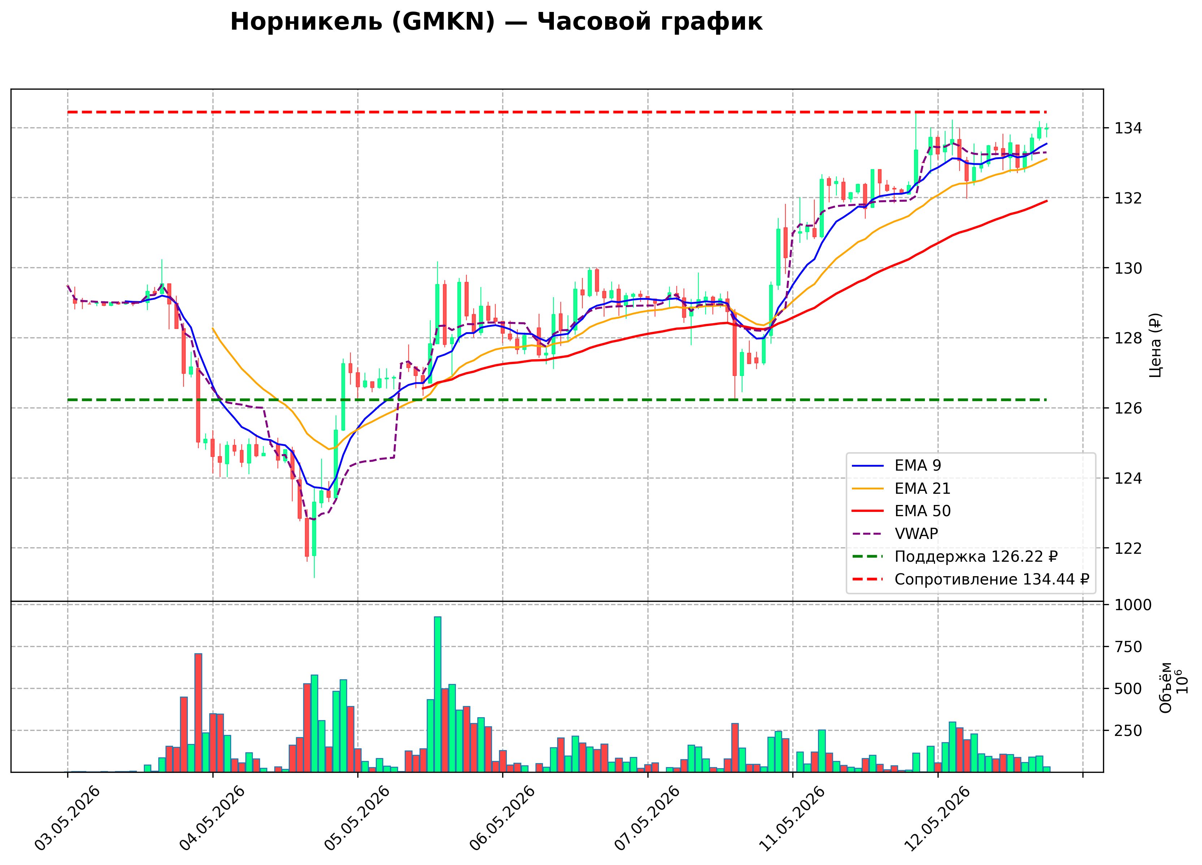This screenshot has width=1202, height=865.
Task: Click the volume axis value 1000
Action: point(1133,605)
